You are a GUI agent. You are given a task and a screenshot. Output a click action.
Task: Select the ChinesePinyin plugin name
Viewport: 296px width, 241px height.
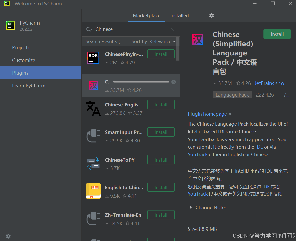coord(124,54)
